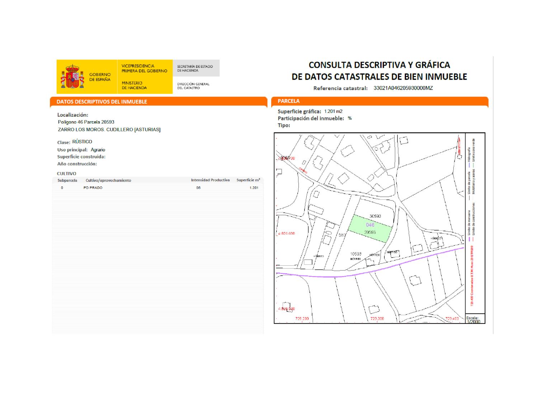Image resolution: width=556 pixels, height=393 pixels.
Task: Click the PD PRADO cultivo cell
Action: point(93,188)
